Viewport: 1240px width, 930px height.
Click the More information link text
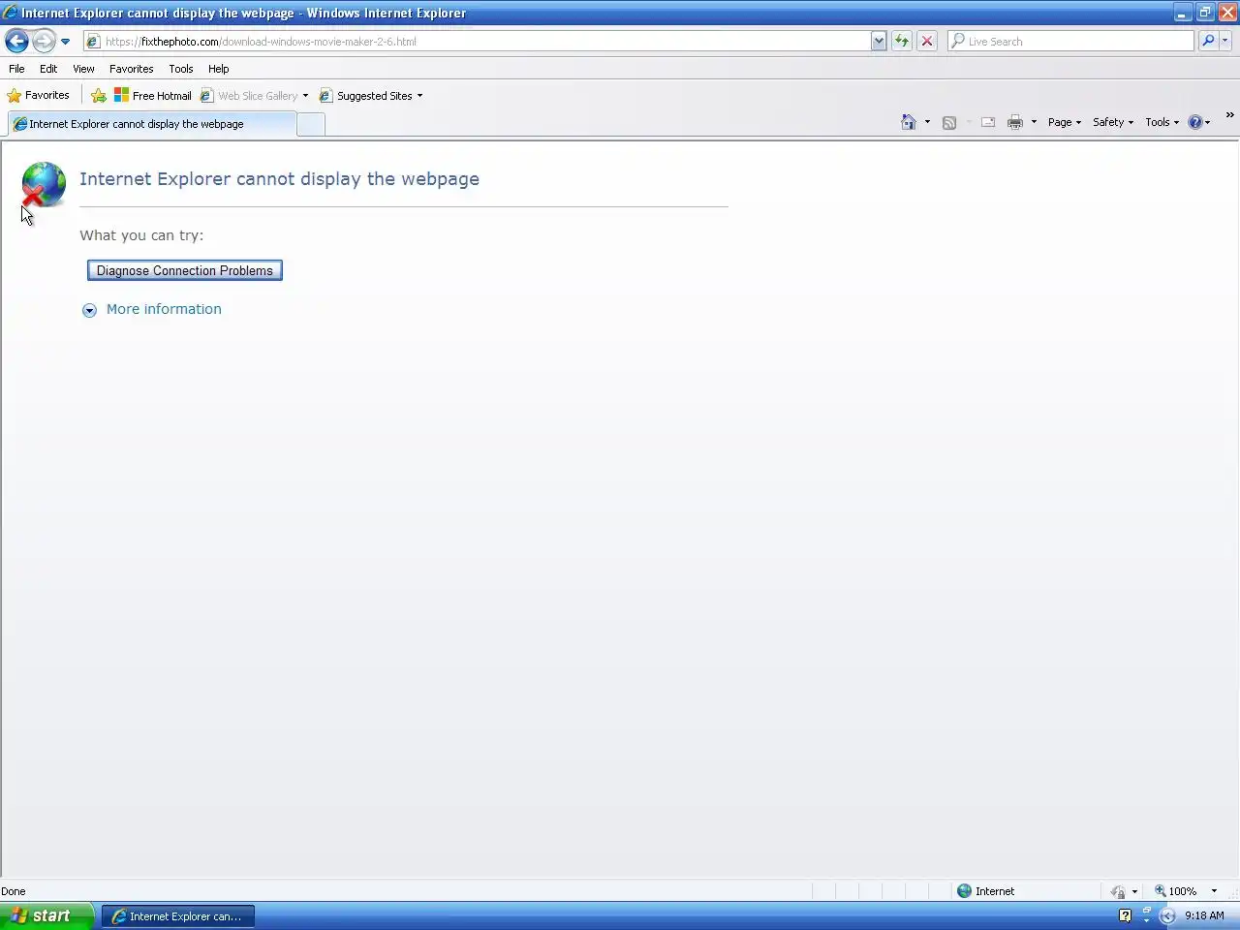coord(164,309)
